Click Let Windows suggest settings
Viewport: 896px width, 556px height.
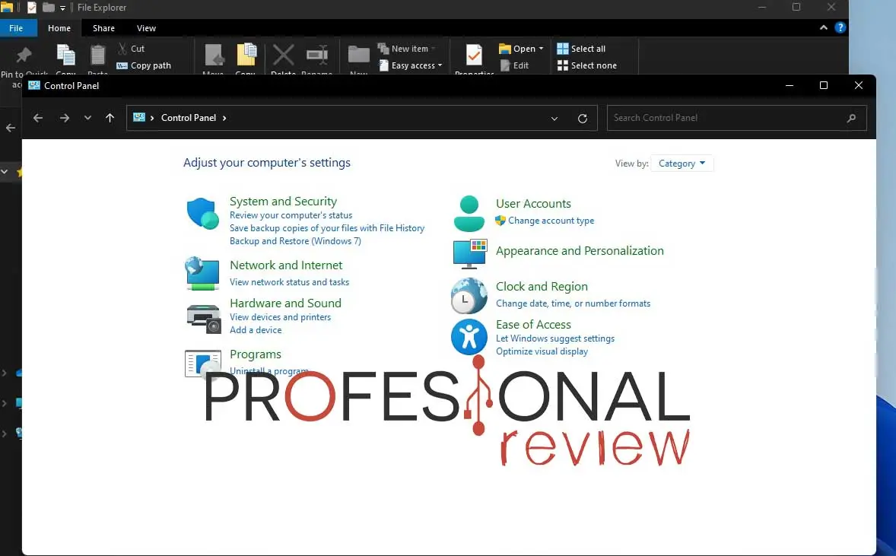point(555,338)
